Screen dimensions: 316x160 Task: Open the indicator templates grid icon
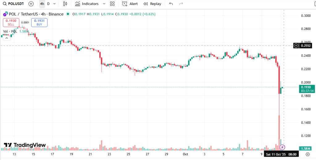[x=112, y=4]
